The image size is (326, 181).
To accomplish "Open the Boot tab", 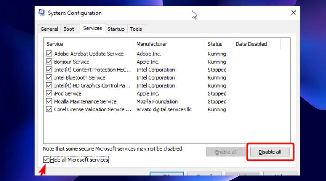I will 68,29.
